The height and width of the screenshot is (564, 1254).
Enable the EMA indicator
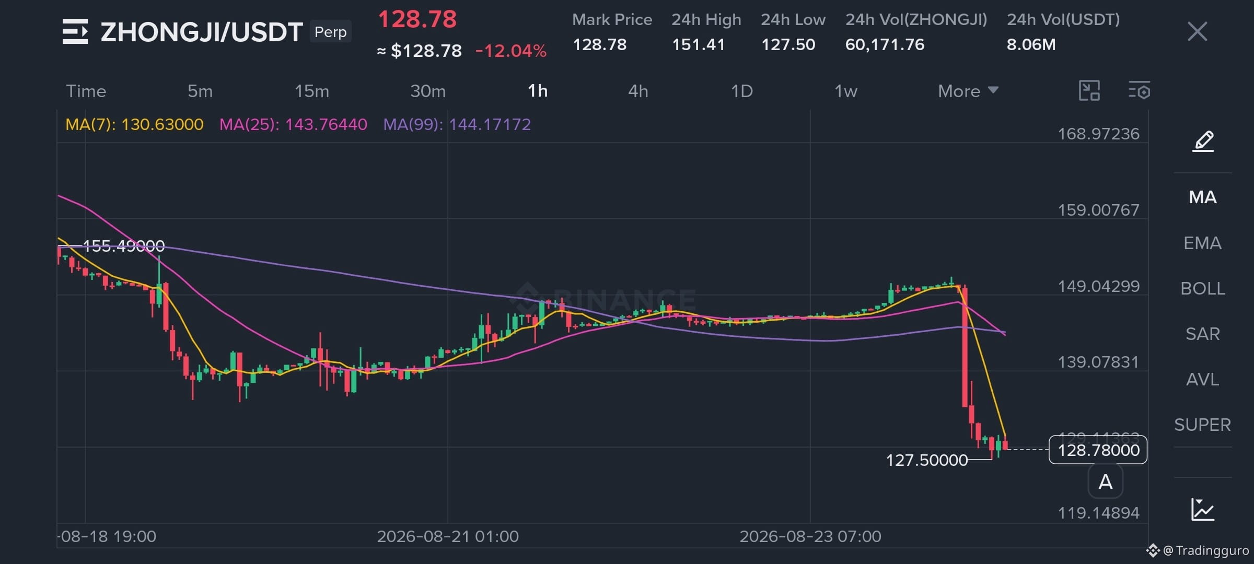coord(1203,243)
